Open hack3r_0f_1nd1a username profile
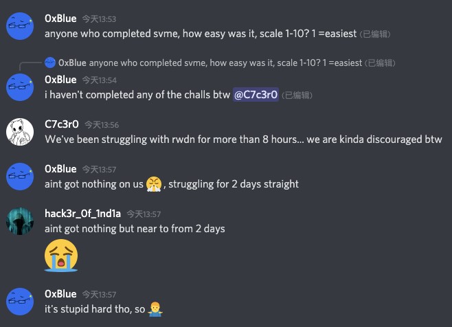The width and height of the screenshot is (452, 327). coord(82,214)
